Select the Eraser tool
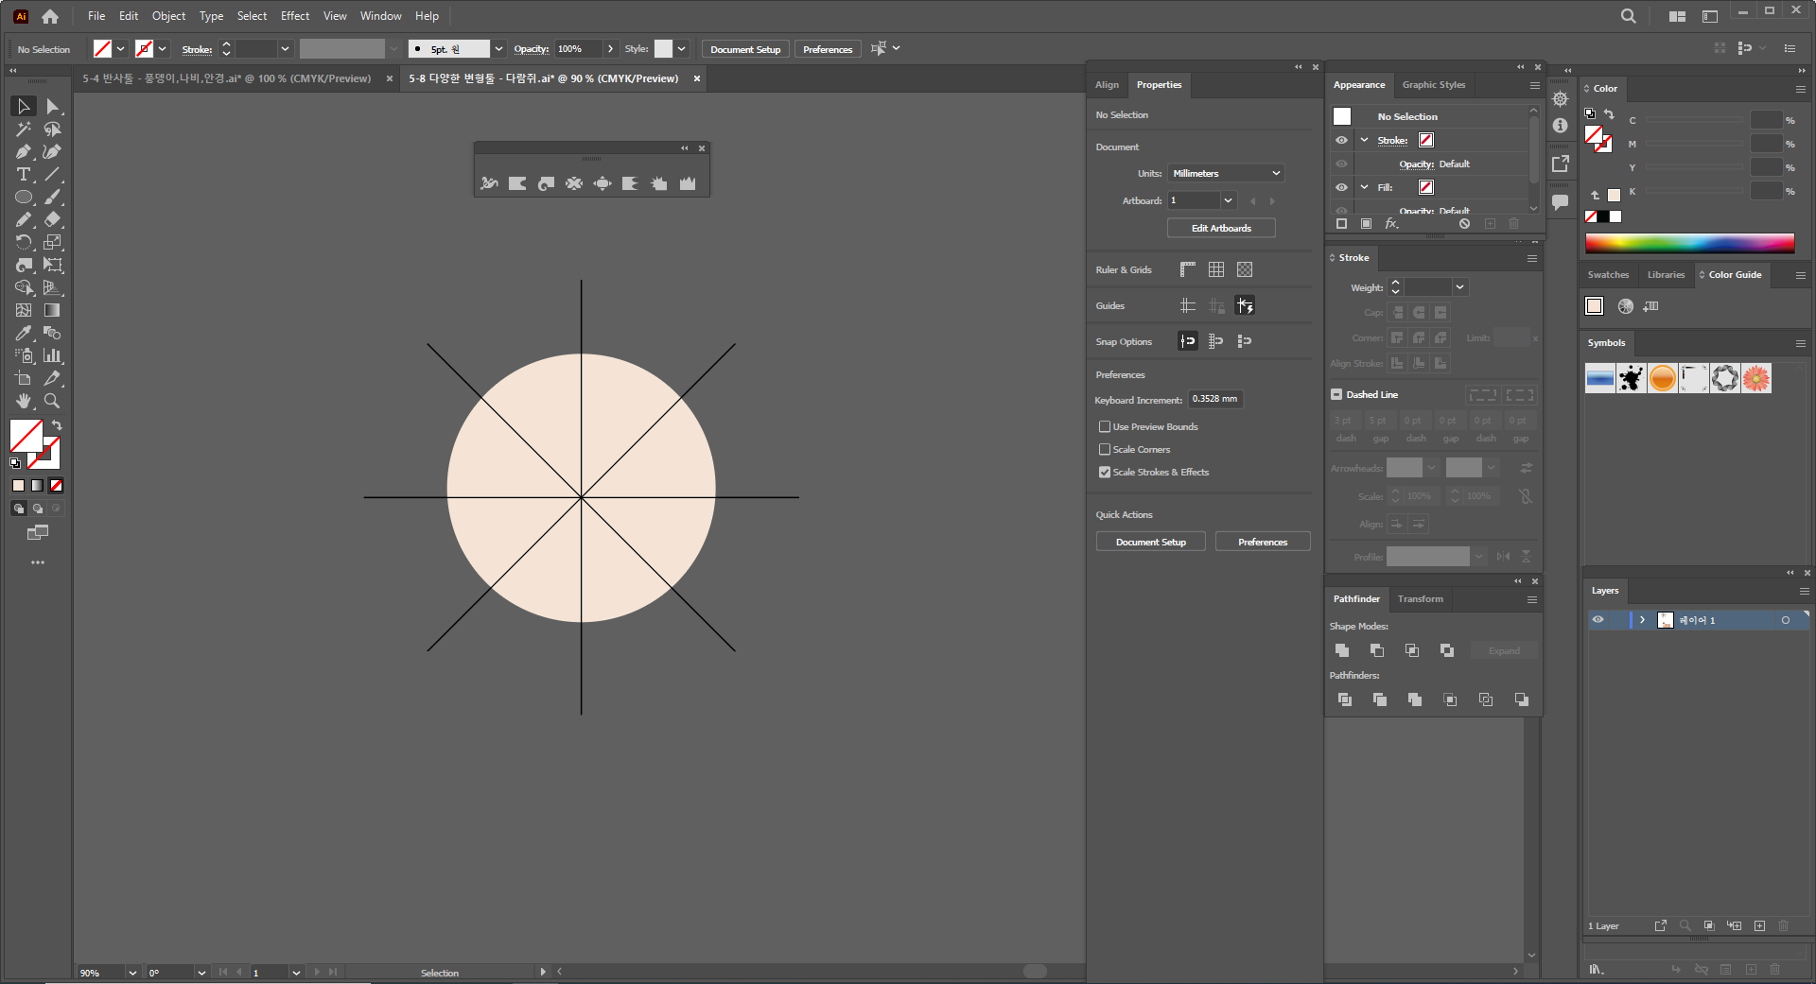 click(x=52, y=219)
